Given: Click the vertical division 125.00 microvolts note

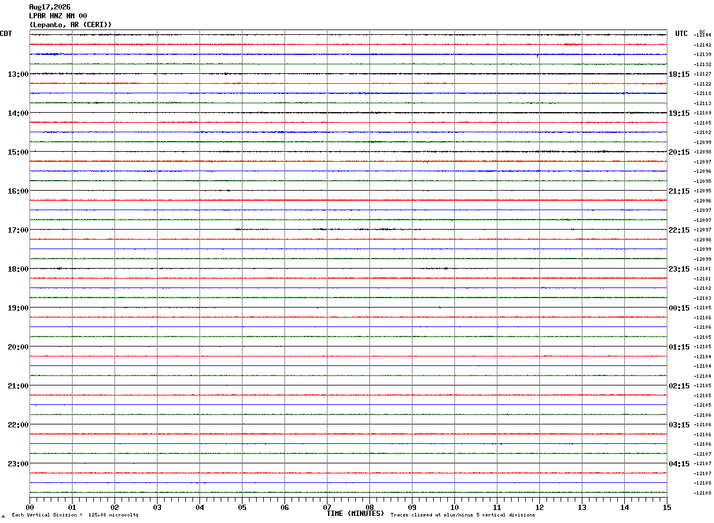Looking at the screenshot, I should click(75, 515).
